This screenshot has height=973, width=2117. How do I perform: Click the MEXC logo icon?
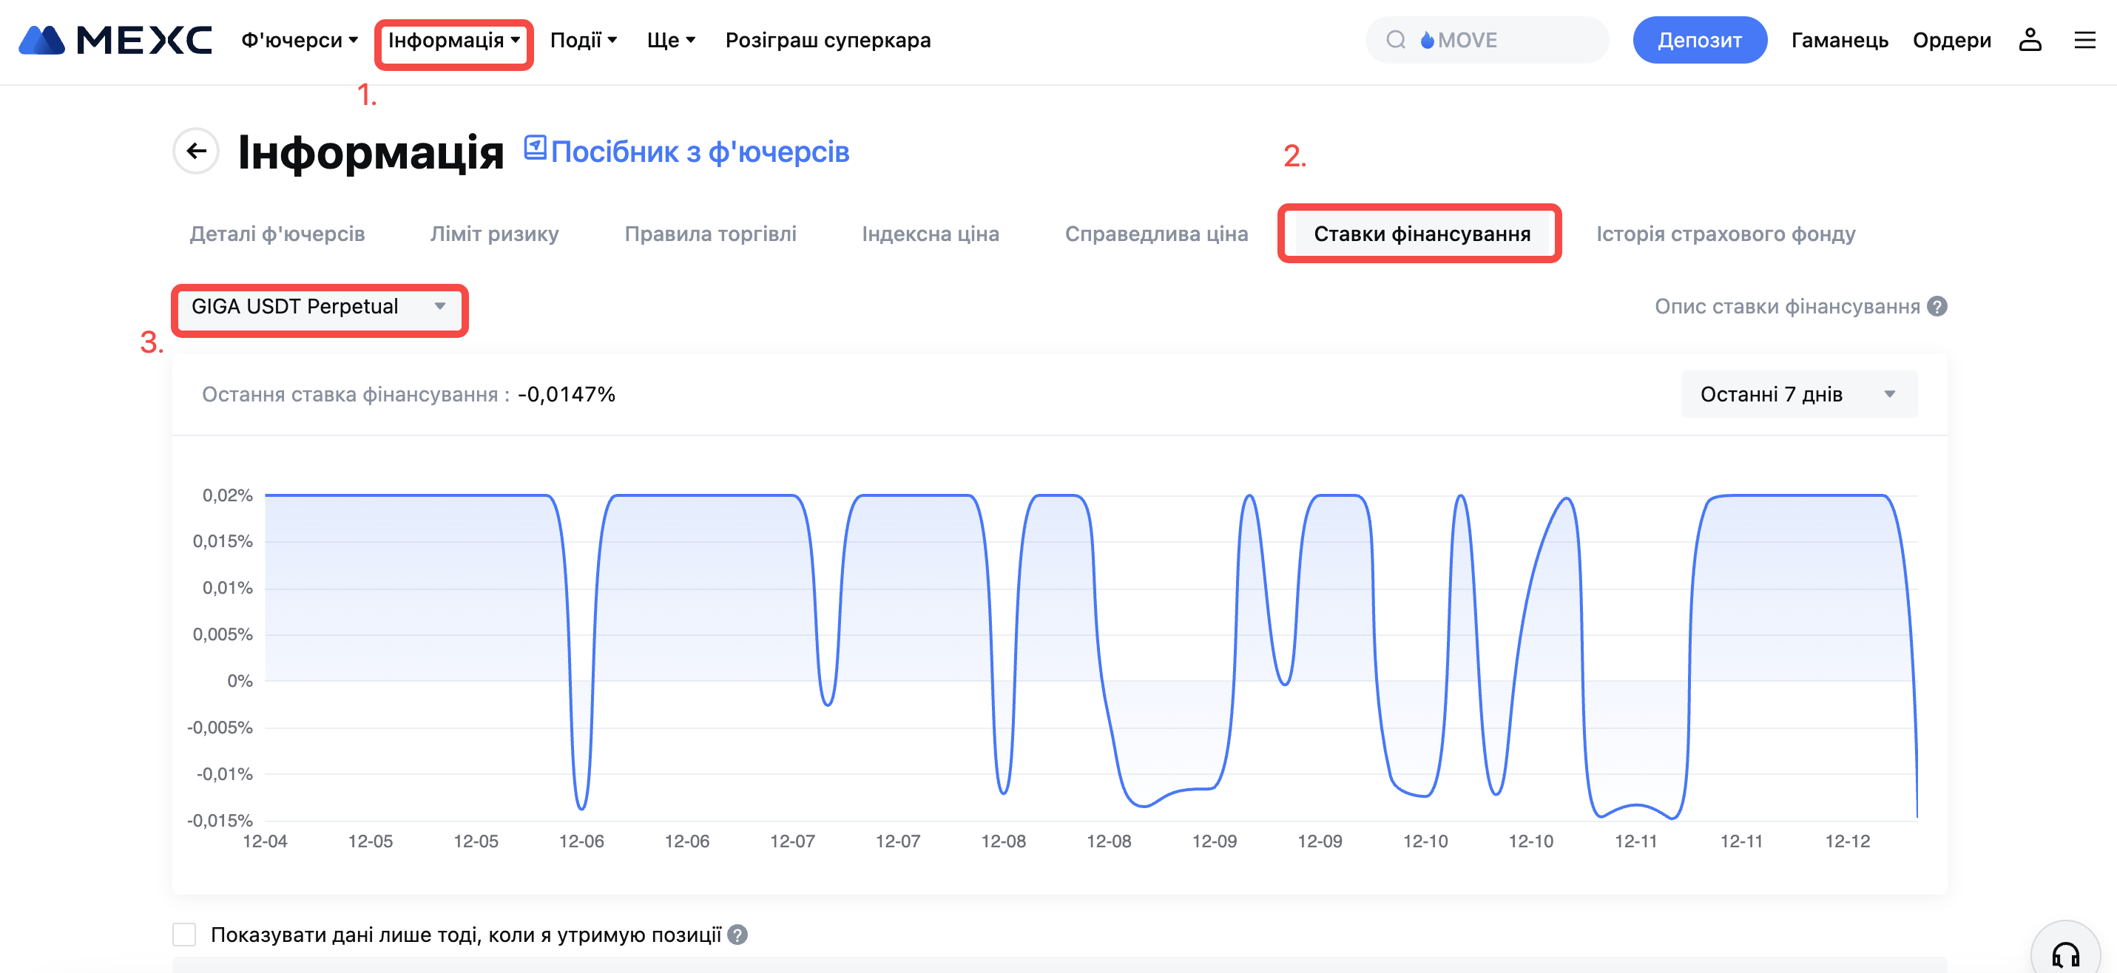[41, 39]
